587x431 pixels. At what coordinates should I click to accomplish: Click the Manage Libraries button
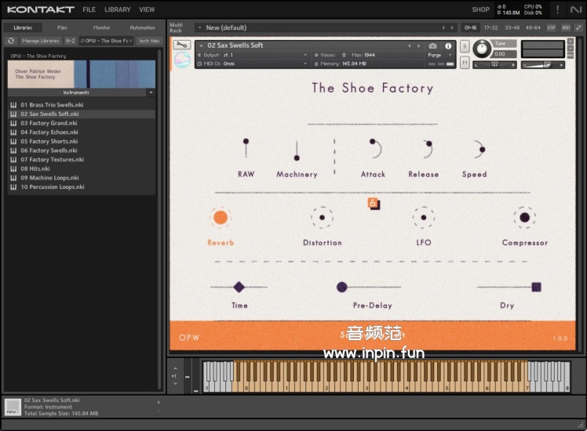[40, 40]
